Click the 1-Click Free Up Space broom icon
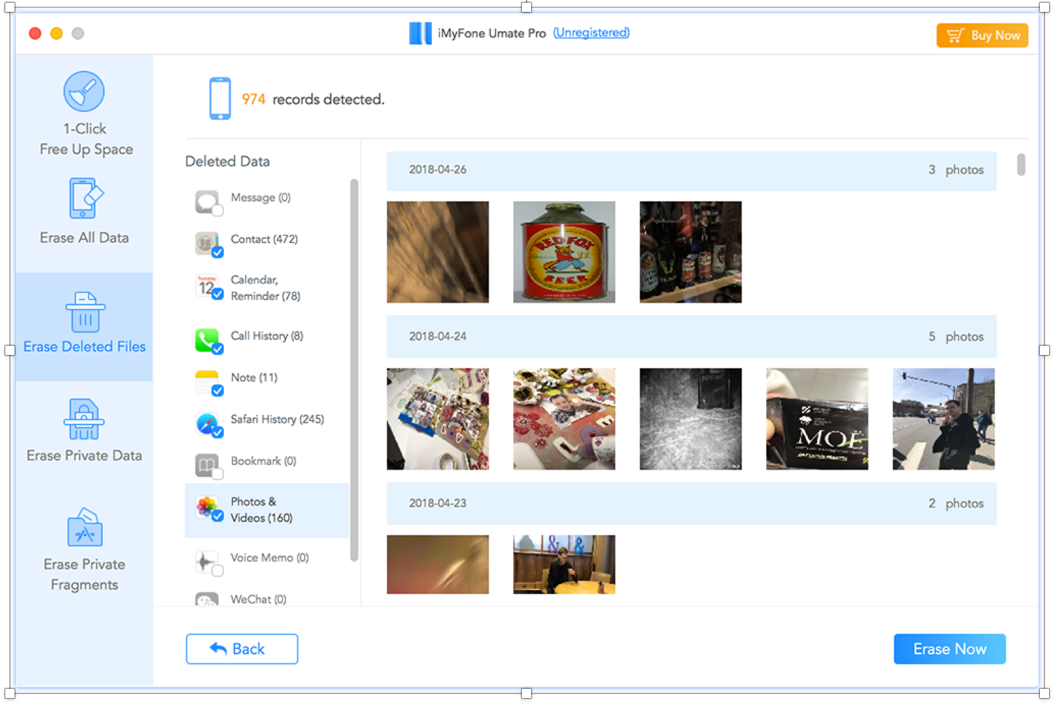The height and width of the screenshot is (706, 1061). tap(84, 91)
